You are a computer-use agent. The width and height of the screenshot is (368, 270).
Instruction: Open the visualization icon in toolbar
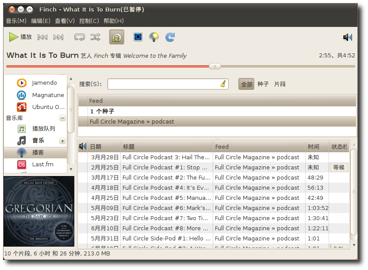(138, 37)
